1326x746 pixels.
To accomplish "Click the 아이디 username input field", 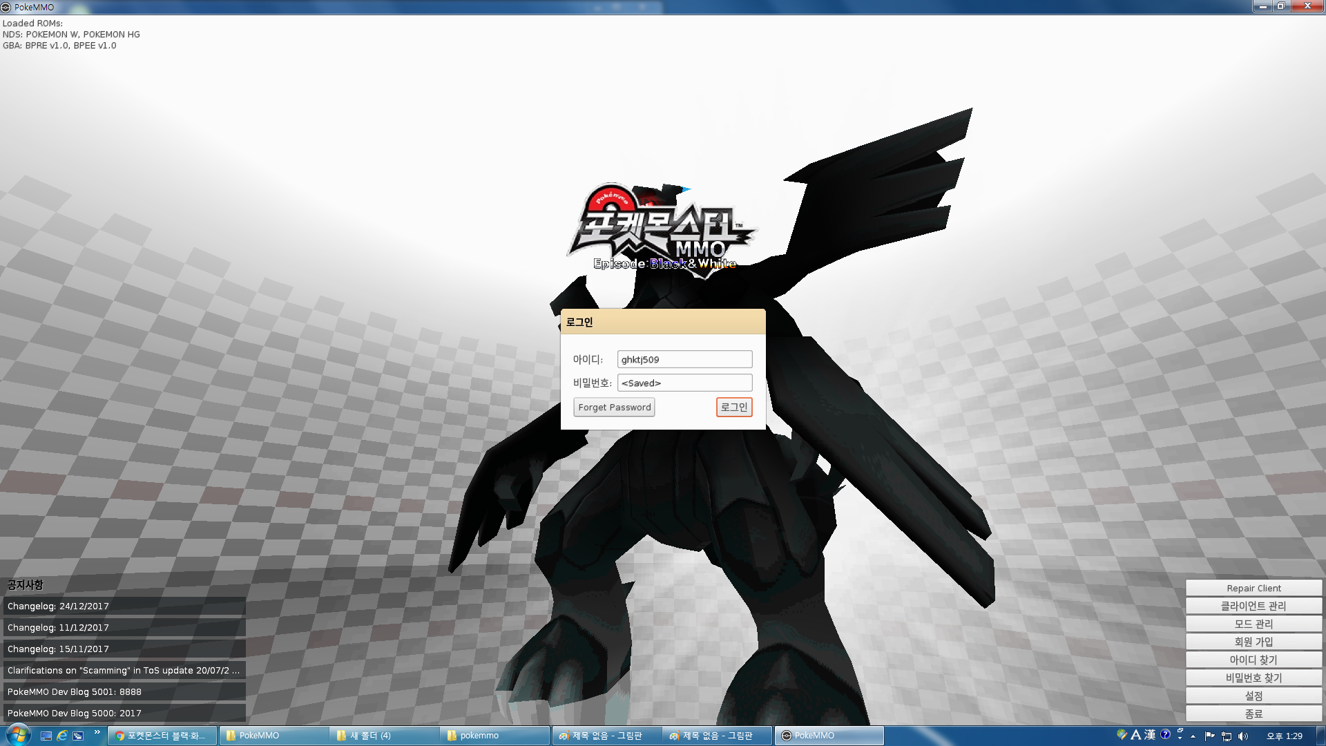I will tap(684, 359).
